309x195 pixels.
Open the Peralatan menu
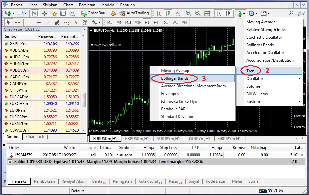point(87,5)
